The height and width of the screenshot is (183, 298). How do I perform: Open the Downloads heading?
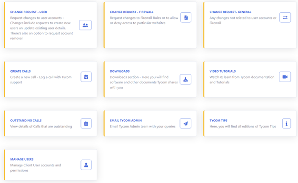coord(120,71)
